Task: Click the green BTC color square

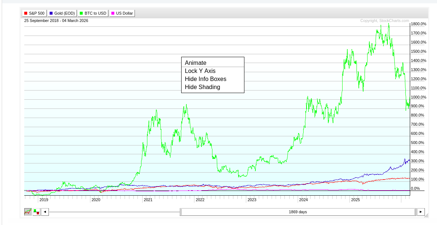Action: pyautogui.click(x=81, y=13)
